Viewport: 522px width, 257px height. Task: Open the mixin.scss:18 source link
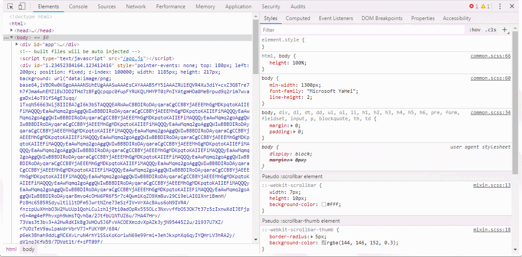tap(492, 230)
